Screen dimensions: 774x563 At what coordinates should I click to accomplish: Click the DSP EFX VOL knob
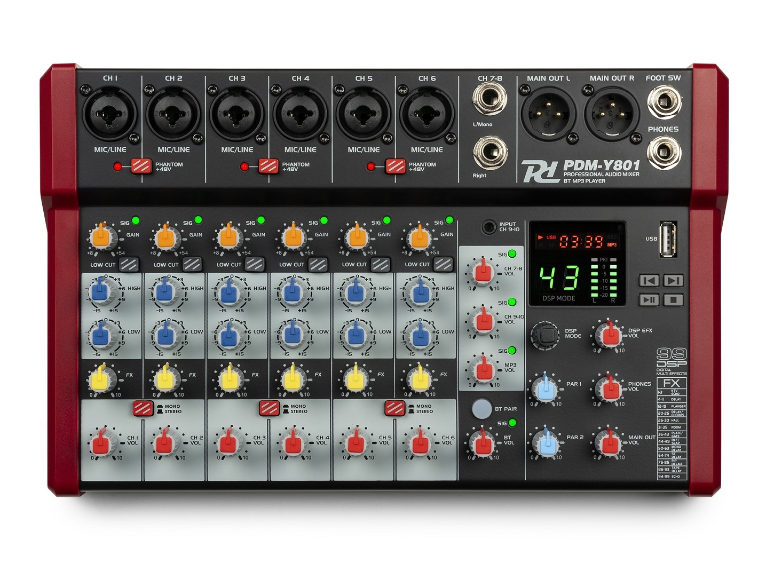[x=609, y=336]
